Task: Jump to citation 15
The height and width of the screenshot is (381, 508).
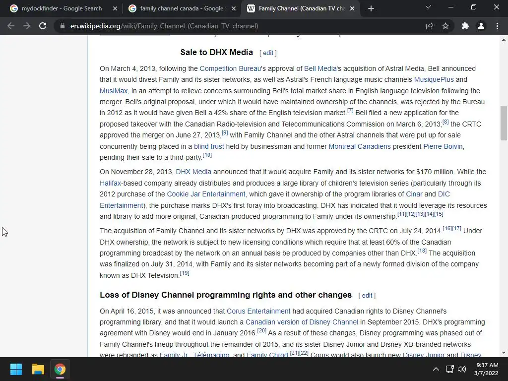Action: (x=439, y=214)
